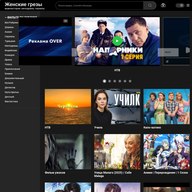Select the first carousel dot
This screenshot has height=192, width=192.
point(104,81)
